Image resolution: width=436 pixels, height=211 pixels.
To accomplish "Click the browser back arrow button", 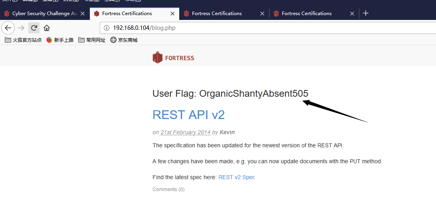I will pos(8,28).
